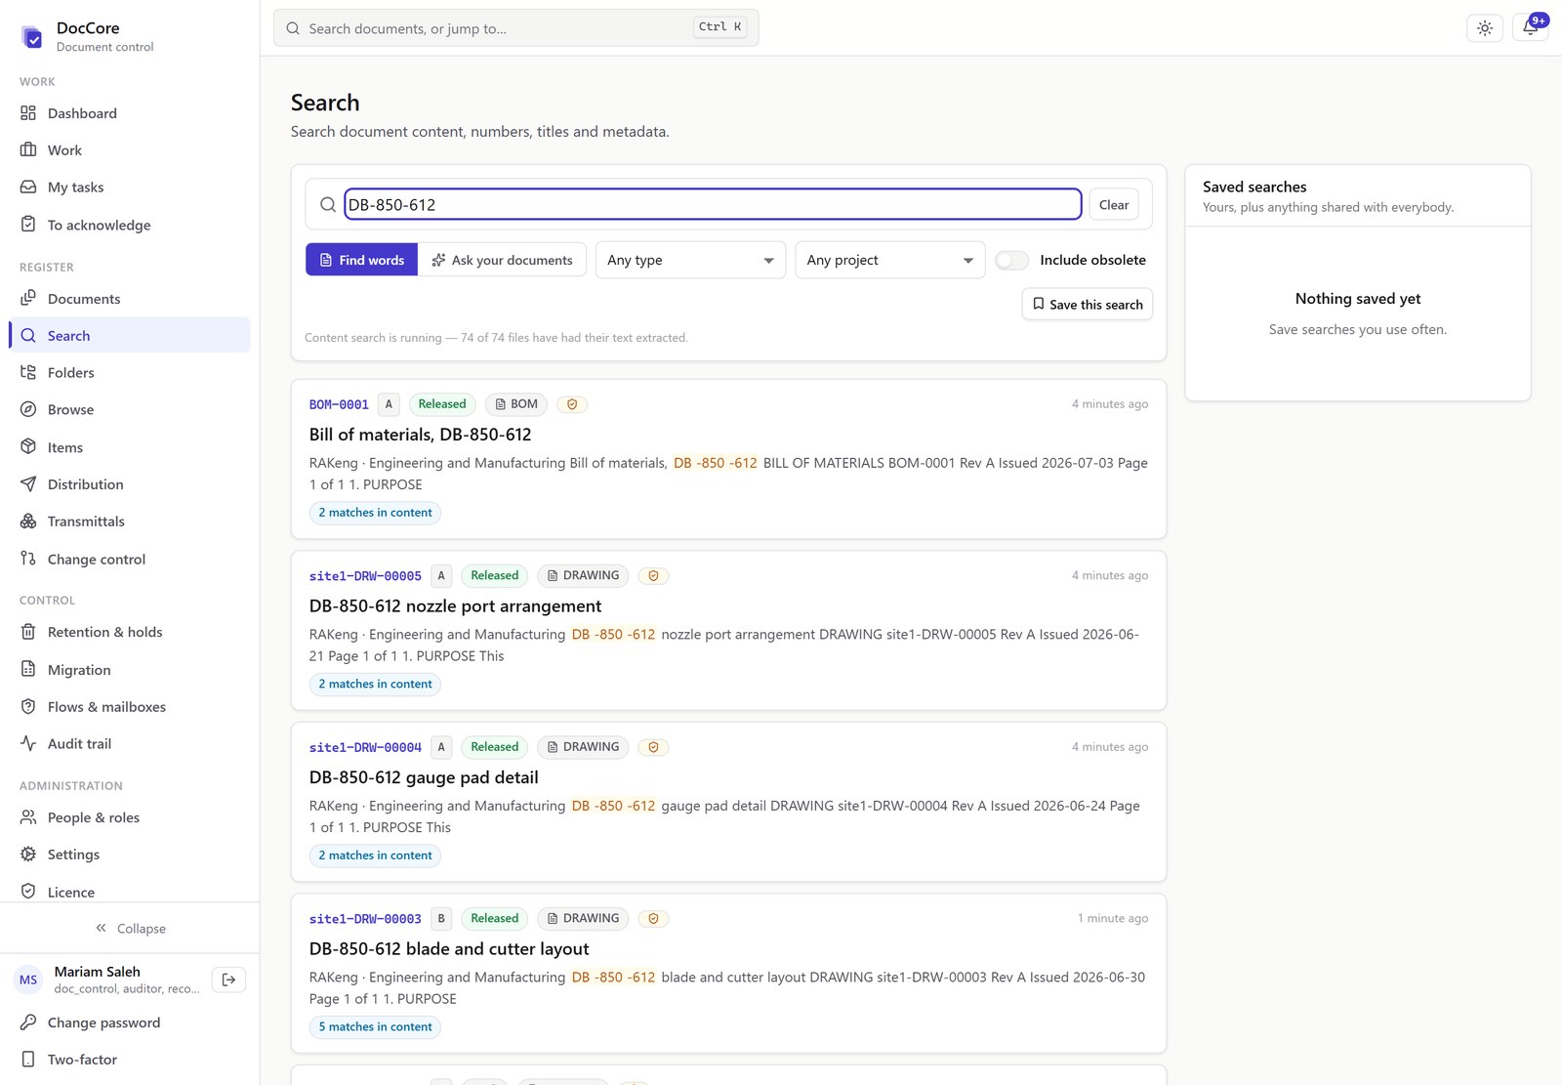
Task: Click shield icon on site1-DRW-00004 result
Action: 653,747
